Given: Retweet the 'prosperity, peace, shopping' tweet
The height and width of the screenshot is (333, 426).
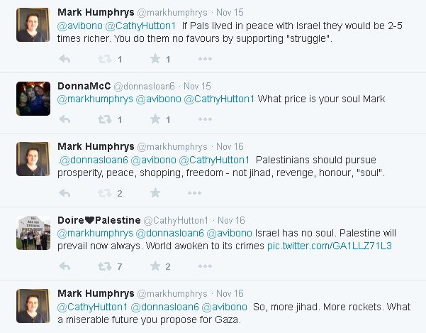Looking at the screenshot, I should point(105,193).
